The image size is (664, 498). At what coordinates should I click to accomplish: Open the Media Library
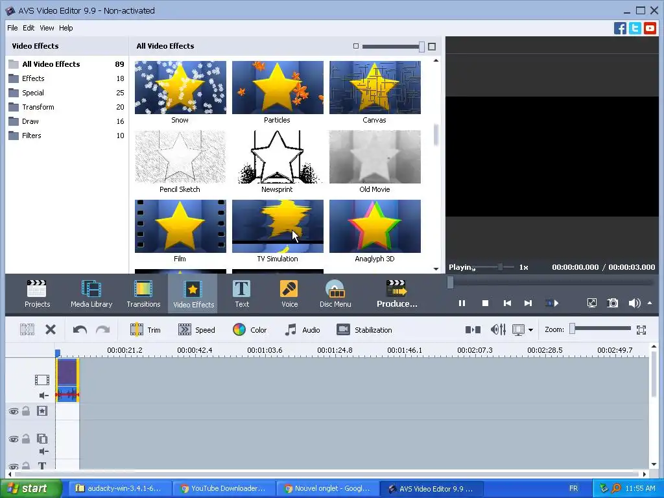coord(91,294)
